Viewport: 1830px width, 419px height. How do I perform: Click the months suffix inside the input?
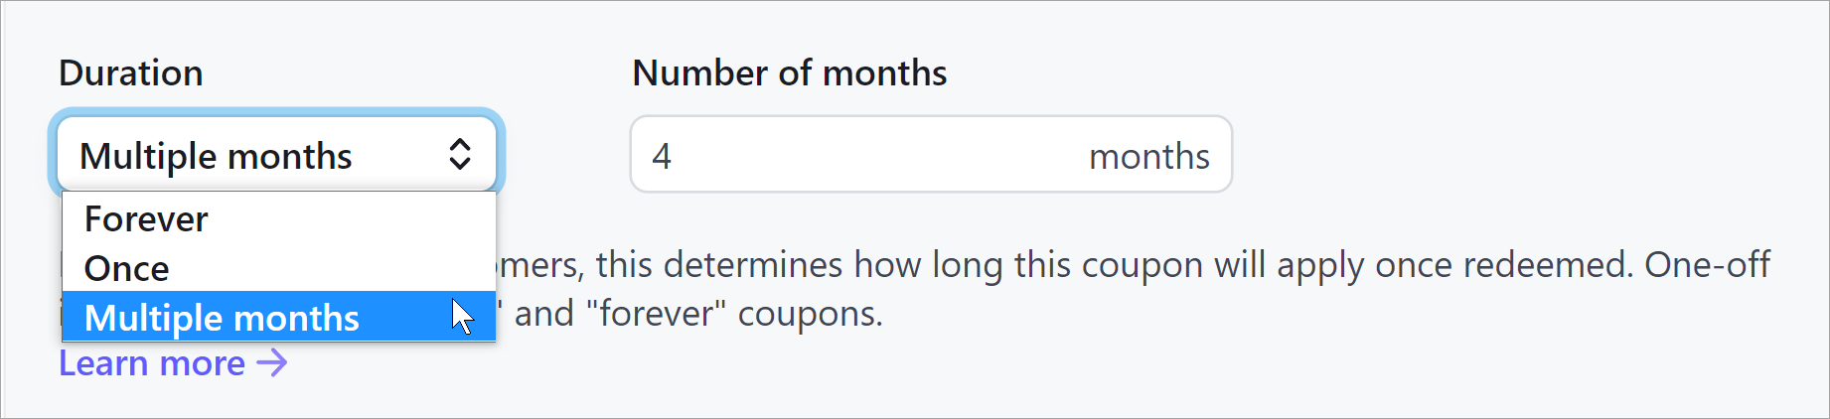(x=1148, y=156)
